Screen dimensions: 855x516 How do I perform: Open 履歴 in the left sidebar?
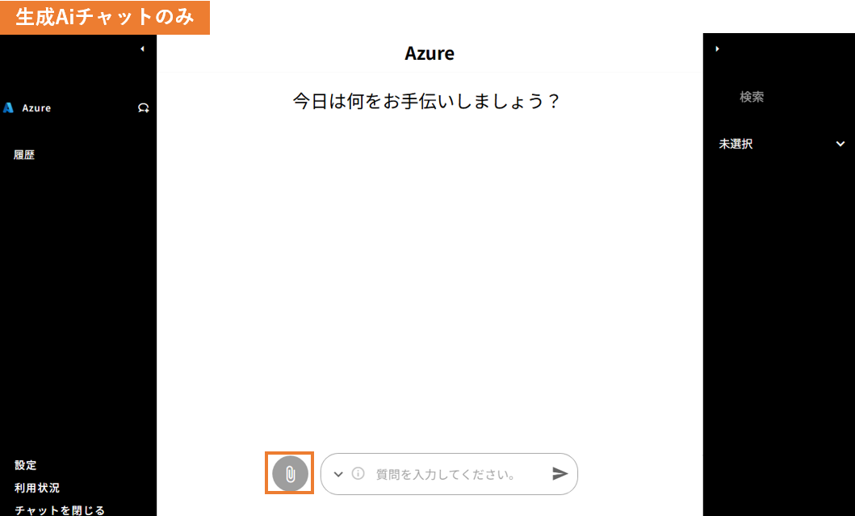(x=25, y=155)
